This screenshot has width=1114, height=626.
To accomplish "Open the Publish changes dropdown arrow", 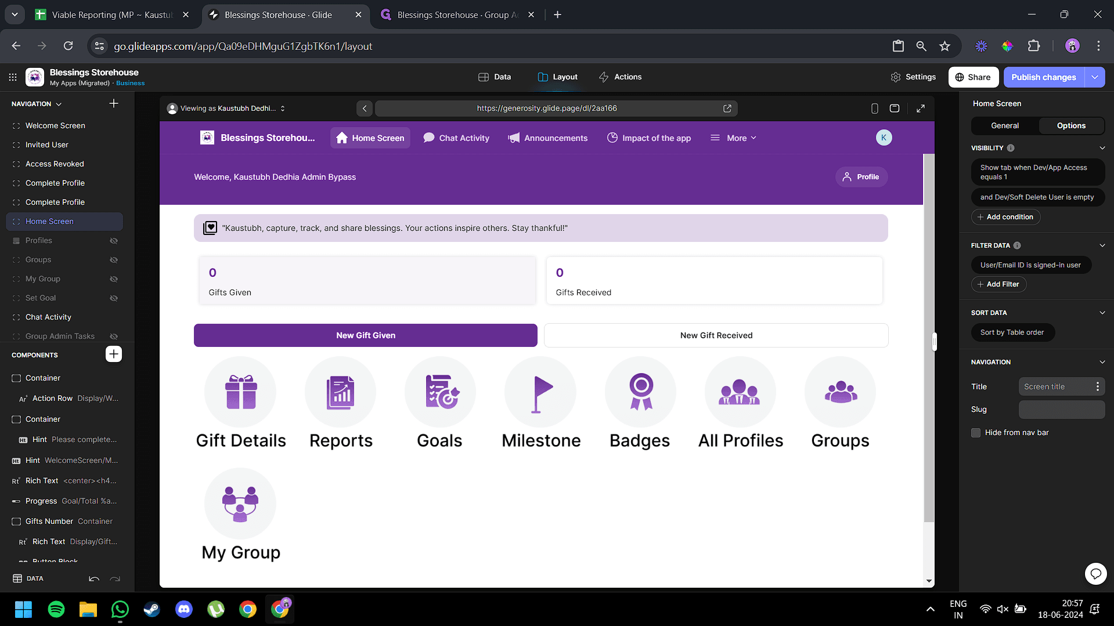I will (1095, 77).
